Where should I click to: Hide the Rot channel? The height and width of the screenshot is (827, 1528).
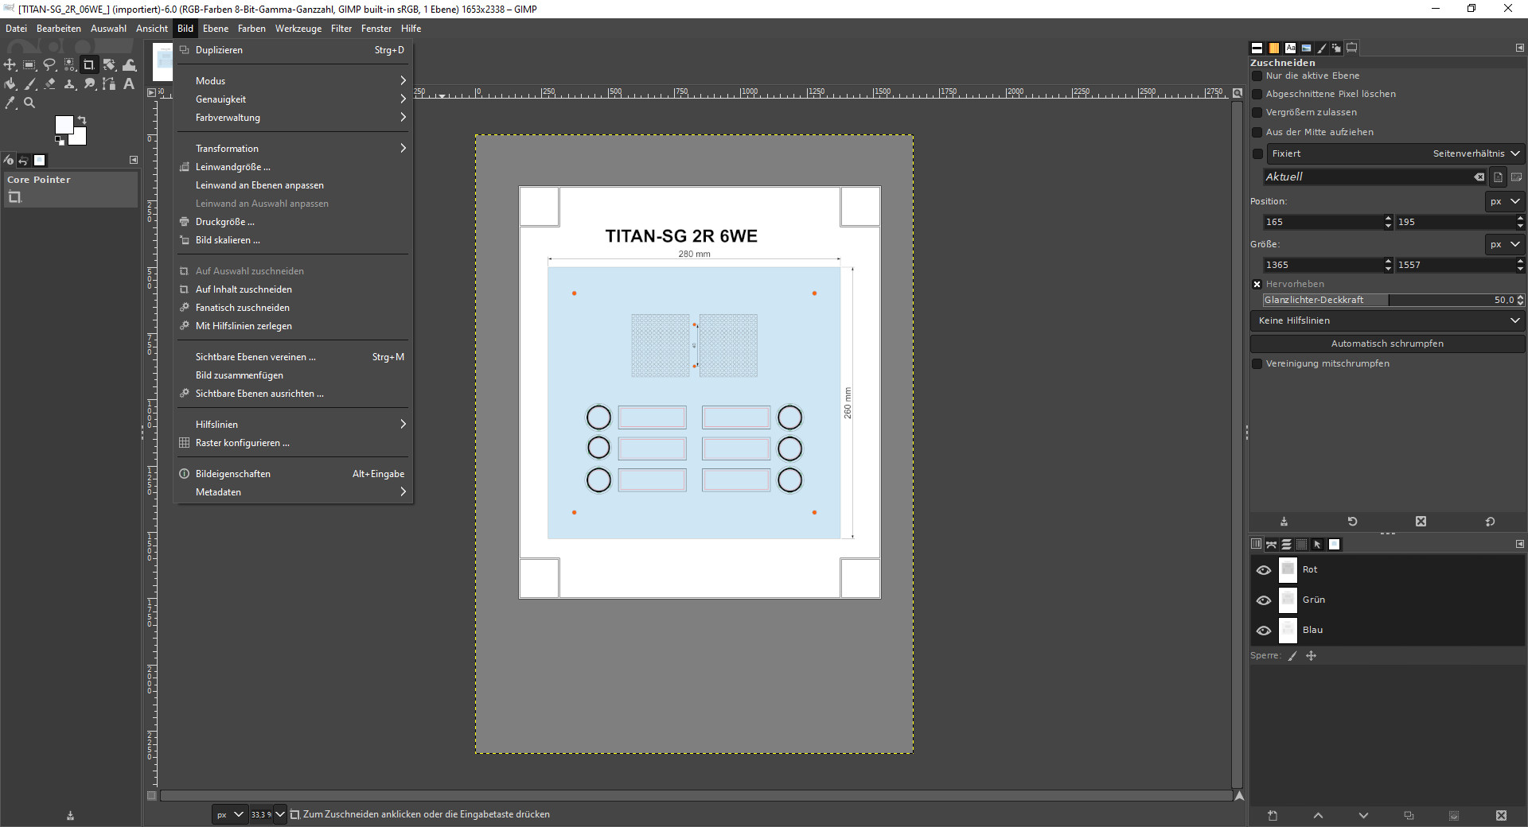pos(1263,570)
